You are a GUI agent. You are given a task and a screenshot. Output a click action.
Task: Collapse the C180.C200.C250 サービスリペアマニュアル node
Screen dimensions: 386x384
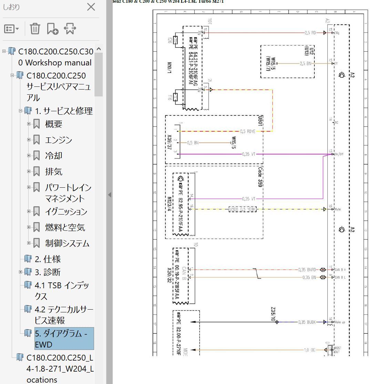(12, 75)
